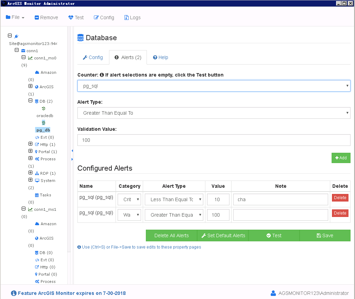Click the Set Default Alerts button
Image resolution: width=355 pixels, height=299 pixels.
point(223,235)
